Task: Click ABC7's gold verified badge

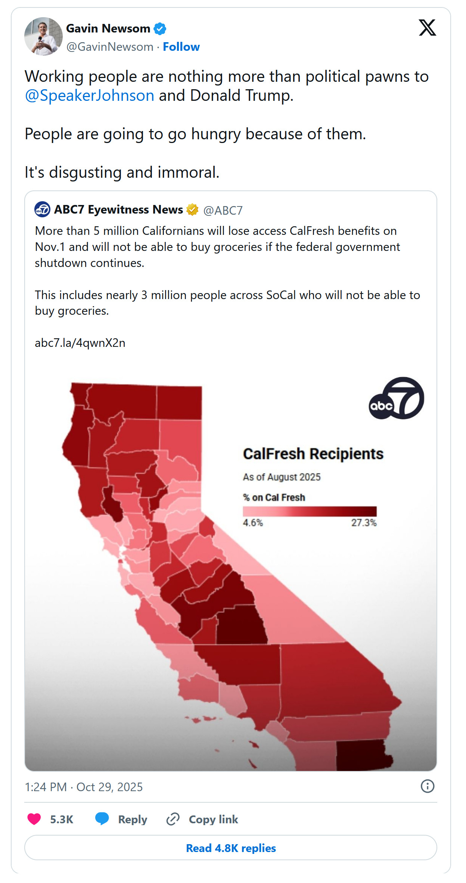Action: (192, 210)
